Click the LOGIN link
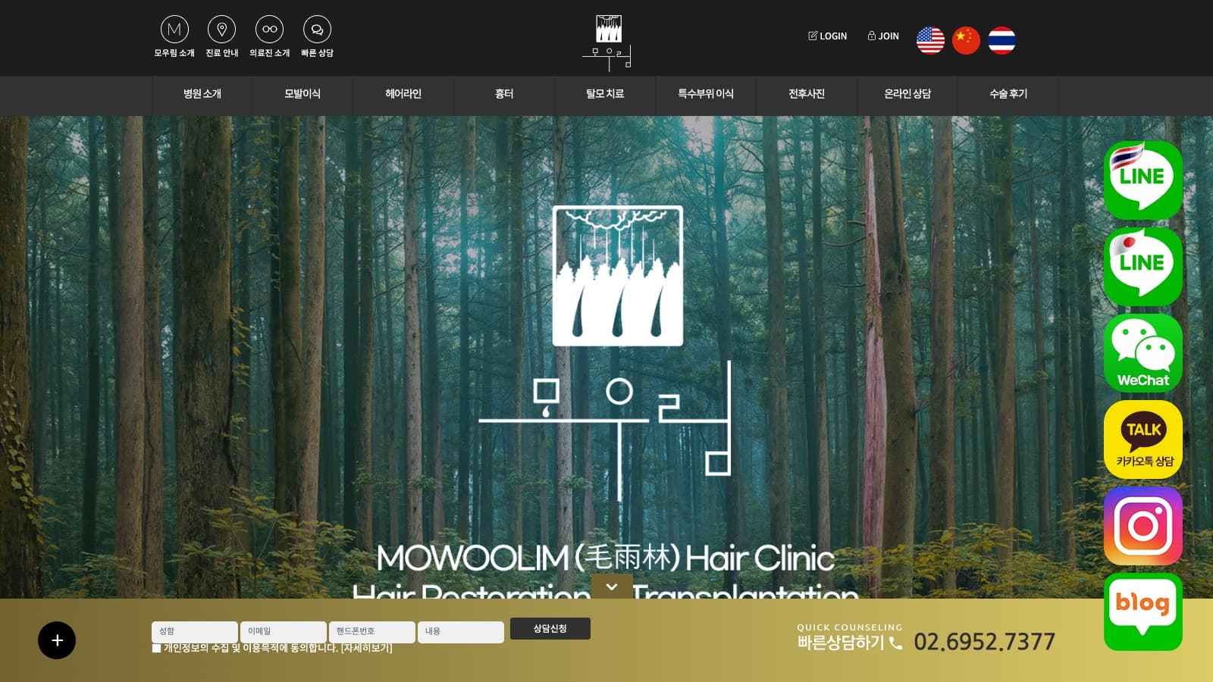 coord(828,36)
